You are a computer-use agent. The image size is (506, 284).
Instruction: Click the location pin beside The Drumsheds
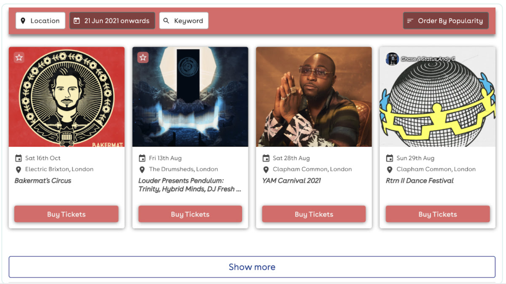[142, 169]
